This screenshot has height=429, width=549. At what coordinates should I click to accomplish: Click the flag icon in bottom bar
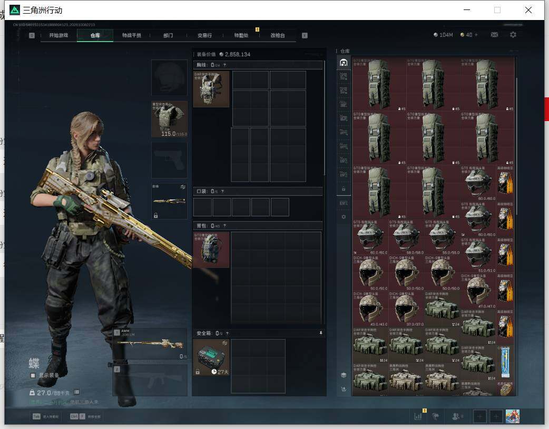pos(436,416)
